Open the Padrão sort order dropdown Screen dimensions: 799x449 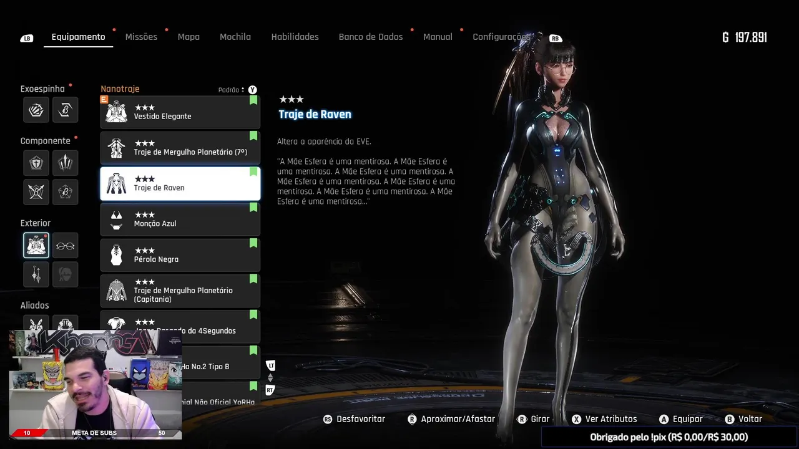point(231,90)
